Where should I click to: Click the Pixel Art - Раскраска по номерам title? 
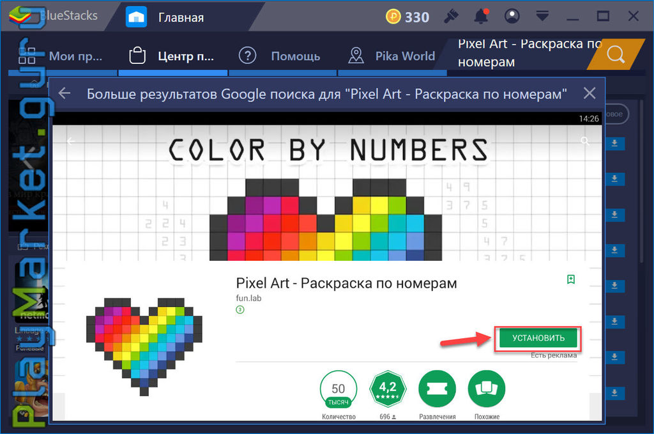(x=346, y=283)
